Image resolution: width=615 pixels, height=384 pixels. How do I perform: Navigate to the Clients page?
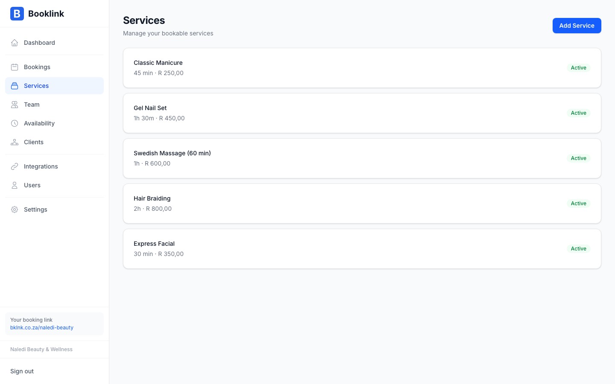click(x=33, y=142)
